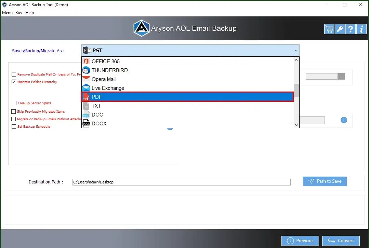369x248 pixels.
Task: Click the dropdown list scroll down arrow
Action: [296, 125]
